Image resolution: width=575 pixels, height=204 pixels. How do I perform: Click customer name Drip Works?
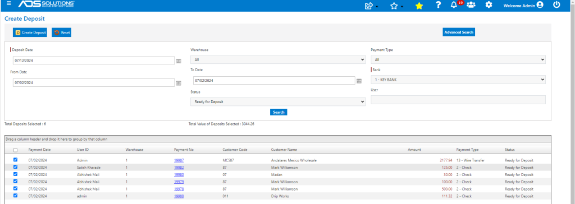(280, 196)
